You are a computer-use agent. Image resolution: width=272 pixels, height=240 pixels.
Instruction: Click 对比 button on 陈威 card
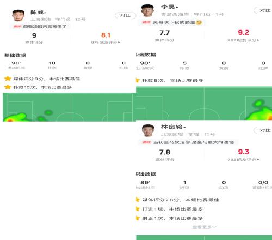click(x=125, y=16)
